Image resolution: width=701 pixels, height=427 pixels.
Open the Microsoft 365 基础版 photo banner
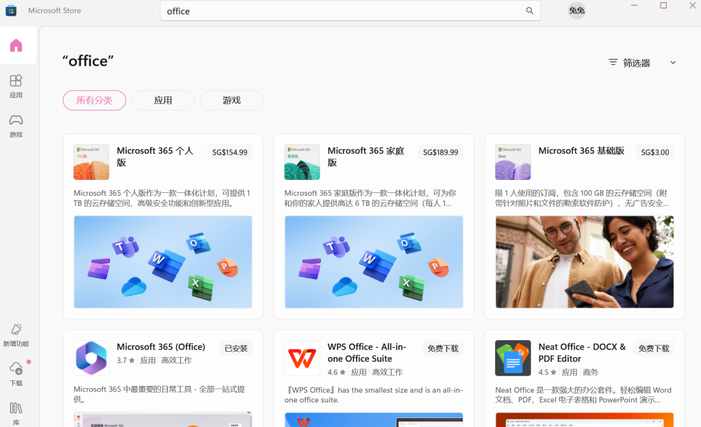coord(585,261)
